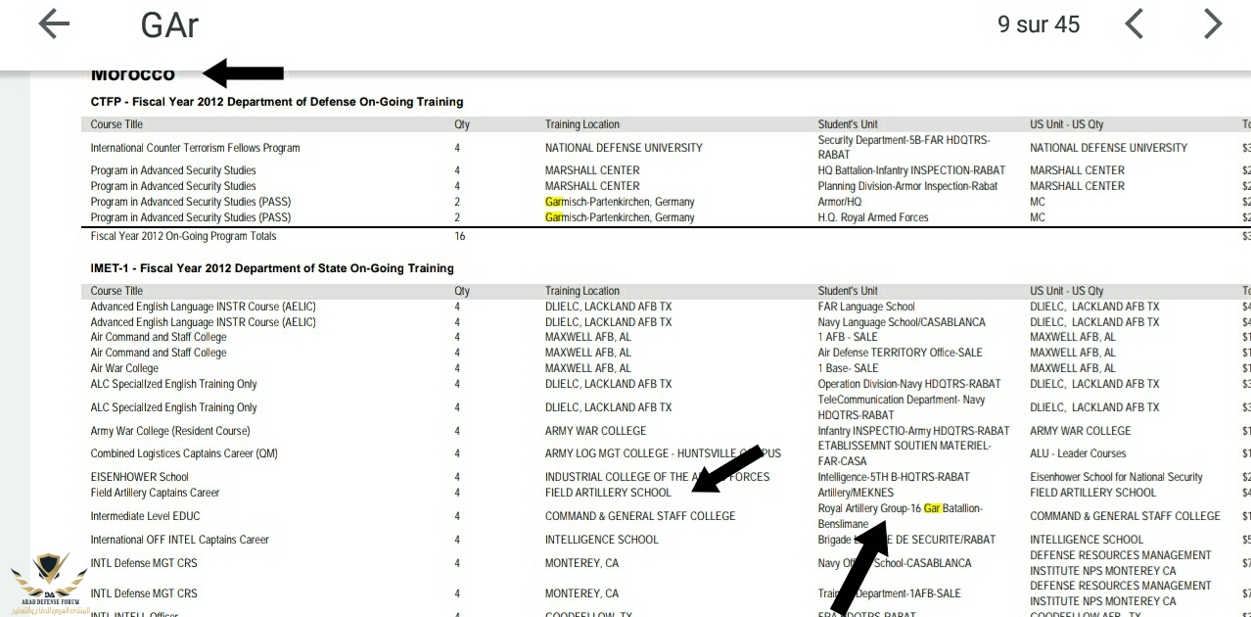Go to the previous search match
This screenshot has height=617, width=1251.
pos(1135,24)
